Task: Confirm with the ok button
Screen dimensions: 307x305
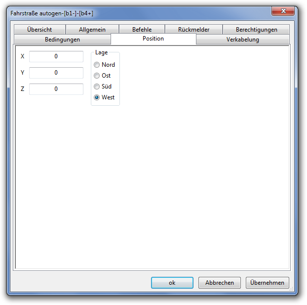Action: click(172, 283)
